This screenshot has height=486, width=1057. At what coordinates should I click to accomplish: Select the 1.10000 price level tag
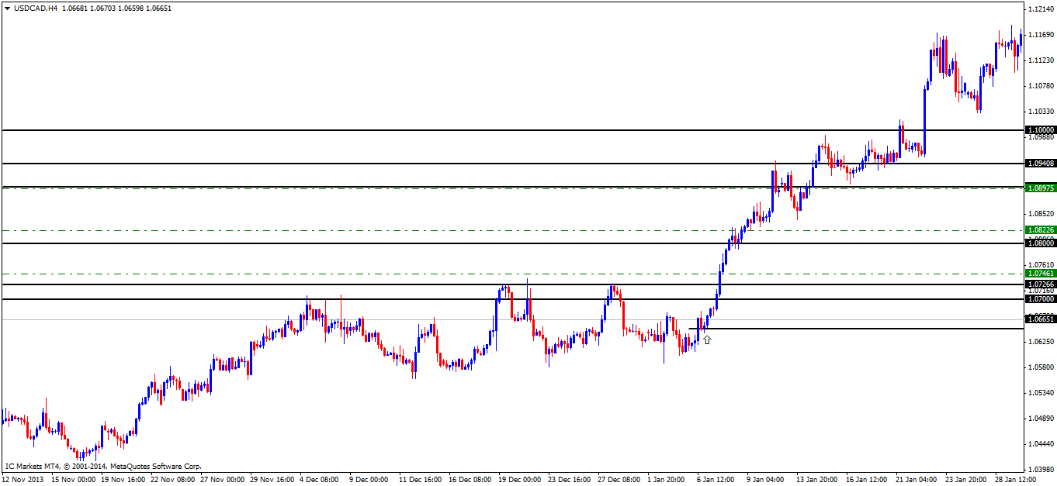point(1041,130)
